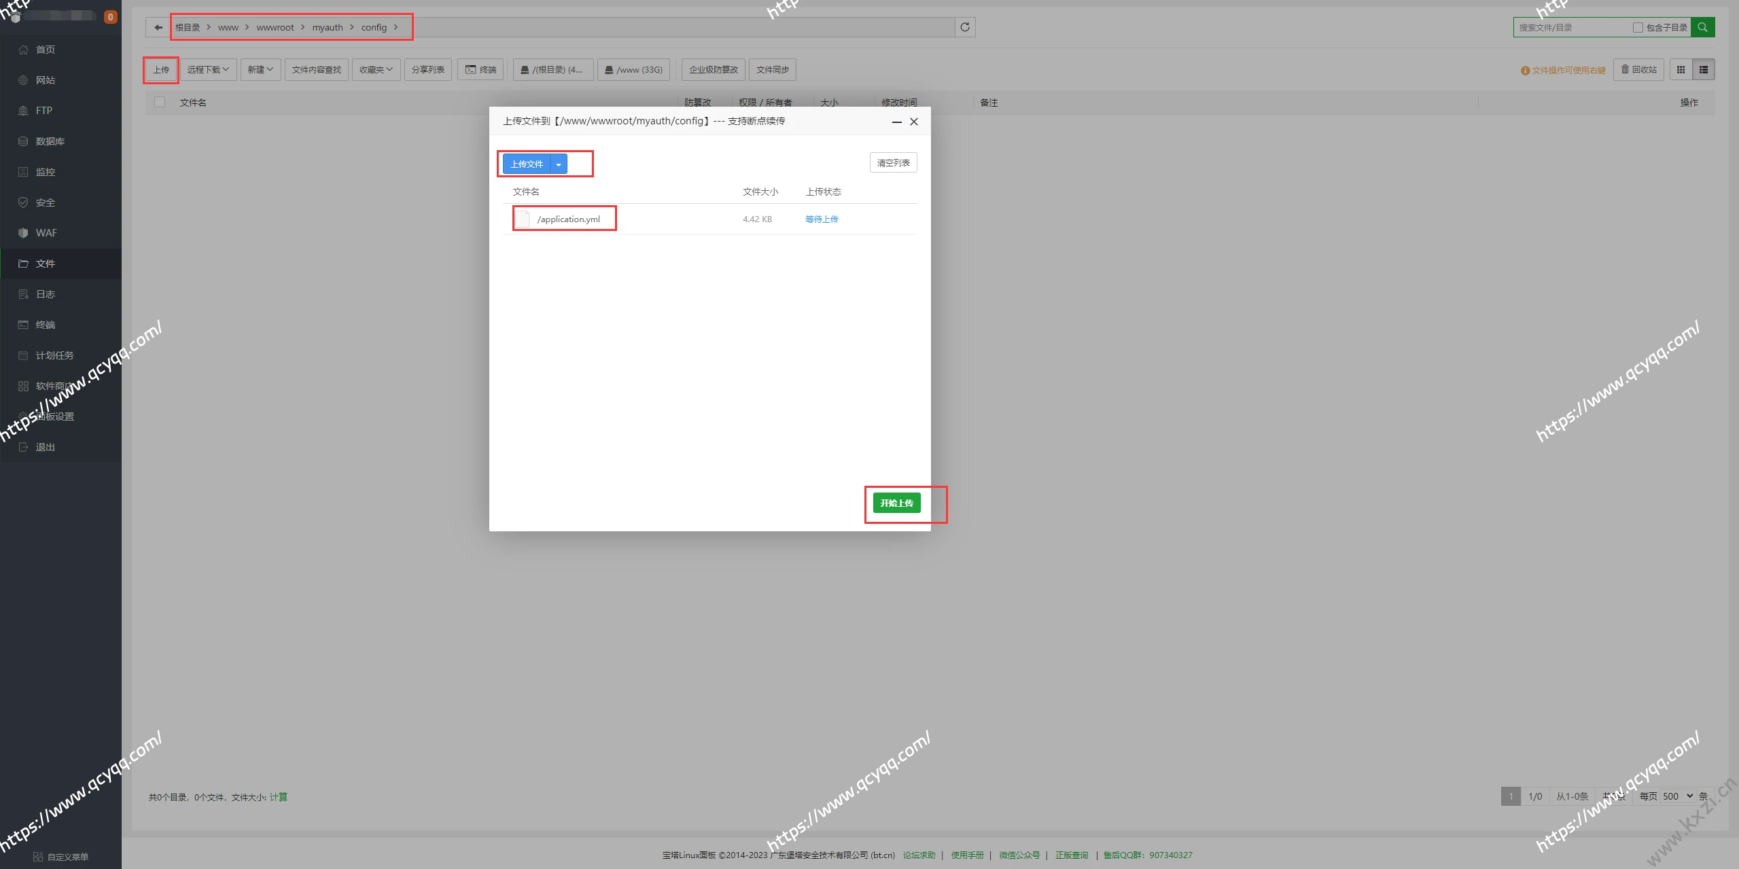Open the terminal toolbar button
Screen dimensions: 1739x869
click(x=480, y=69)
